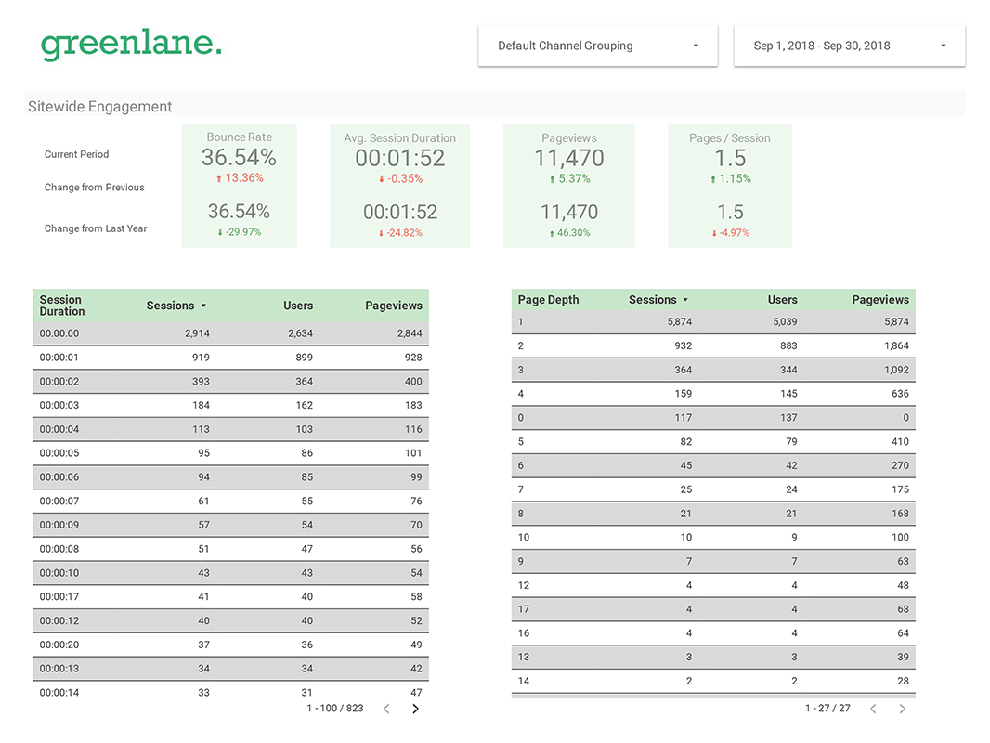Select the Pages / Session scorecard title

(x=729, y=137)
